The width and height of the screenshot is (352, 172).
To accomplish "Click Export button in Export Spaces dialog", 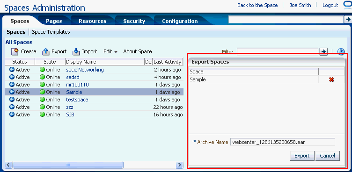I will (x=302, y=156).
